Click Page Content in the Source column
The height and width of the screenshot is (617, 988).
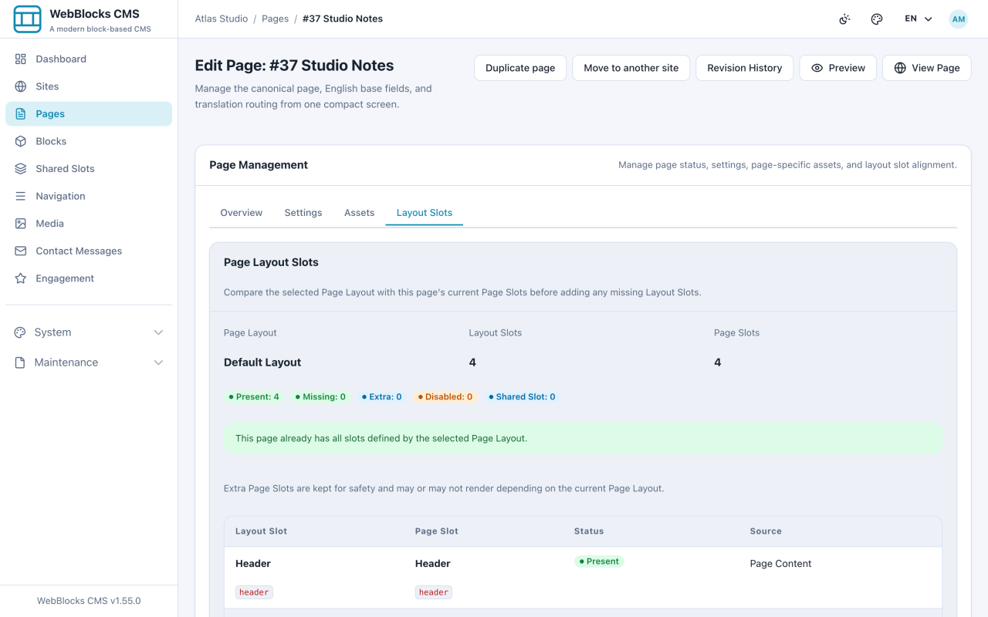780,564
